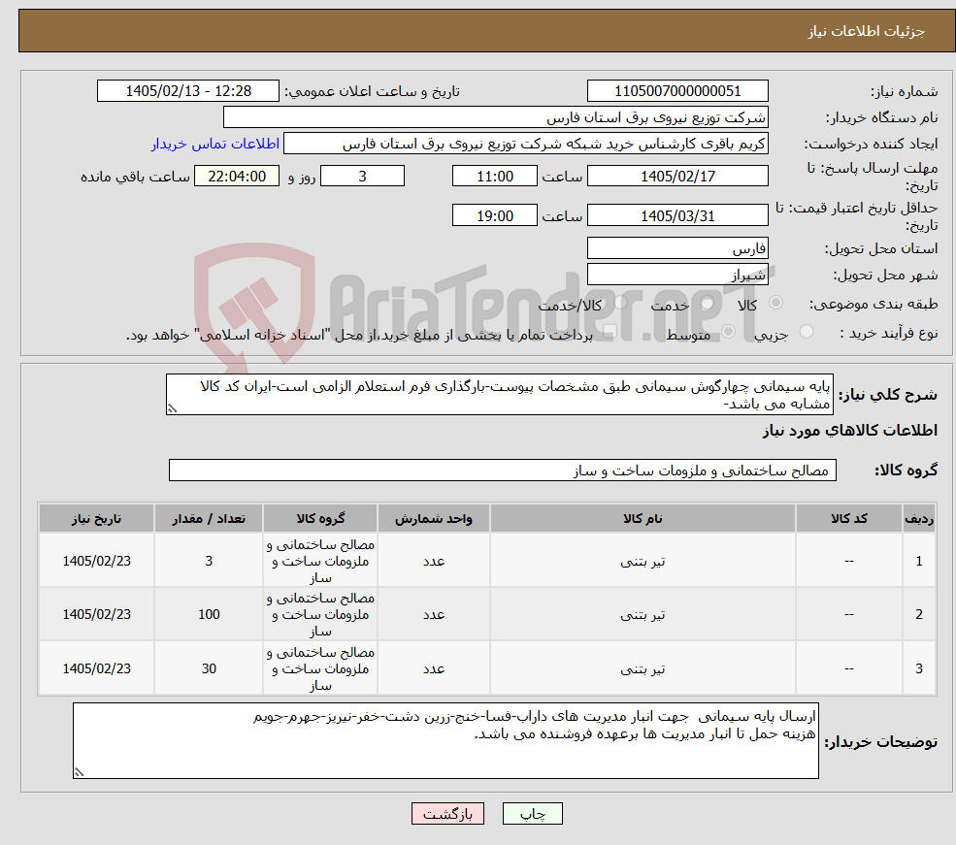Viewport: 956px width, 845px height.
Task: Click the goods group cell in row 1
Action: pyautogui.click(x=320, y=561)
